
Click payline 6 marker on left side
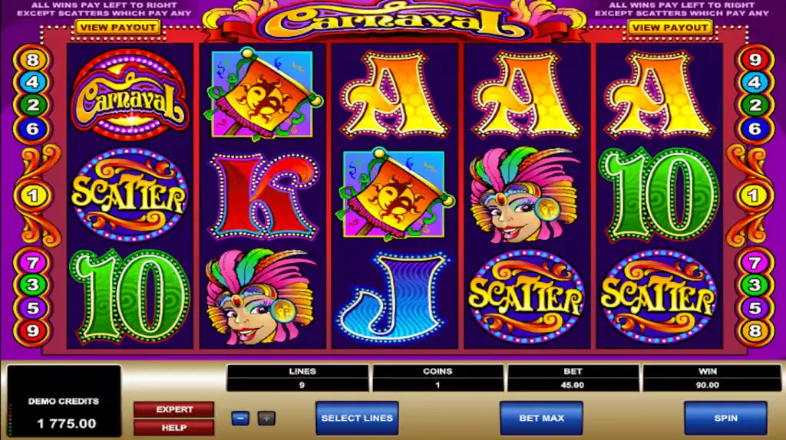32,129
